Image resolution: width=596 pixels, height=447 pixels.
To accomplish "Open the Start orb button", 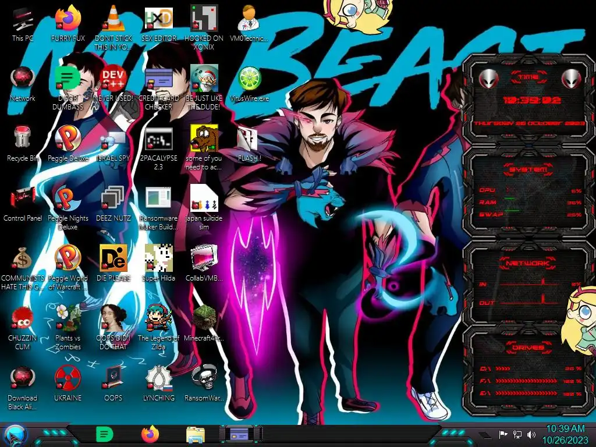I will pyautogui.click(x=15, y=435).
